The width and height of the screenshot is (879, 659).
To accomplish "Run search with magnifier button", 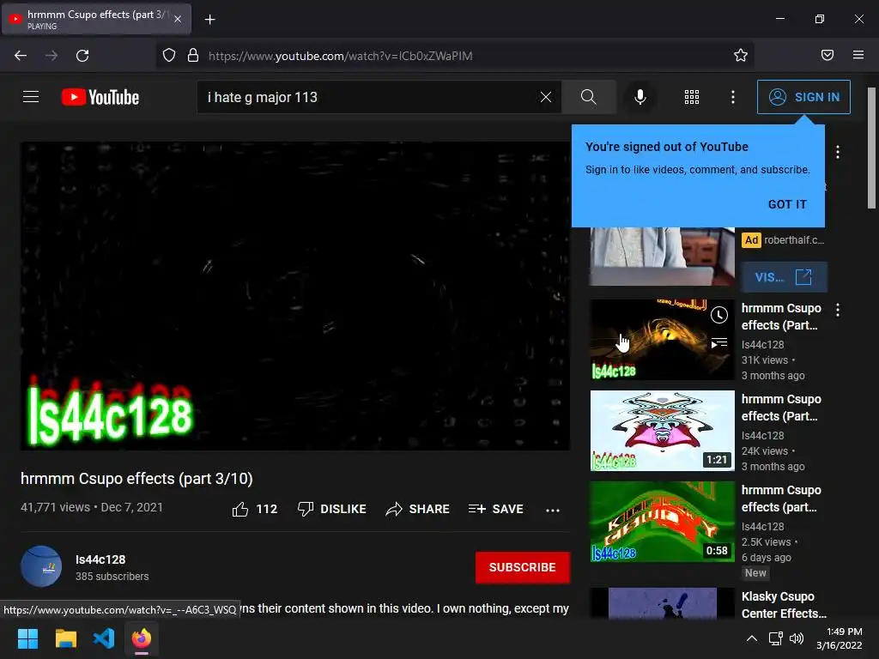I will [x=589, y=97].
